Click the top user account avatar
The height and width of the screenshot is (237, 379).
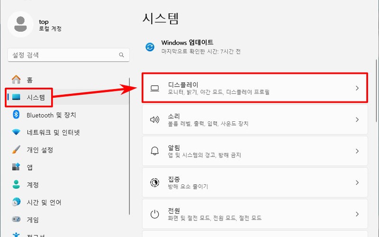pos(20,24)
